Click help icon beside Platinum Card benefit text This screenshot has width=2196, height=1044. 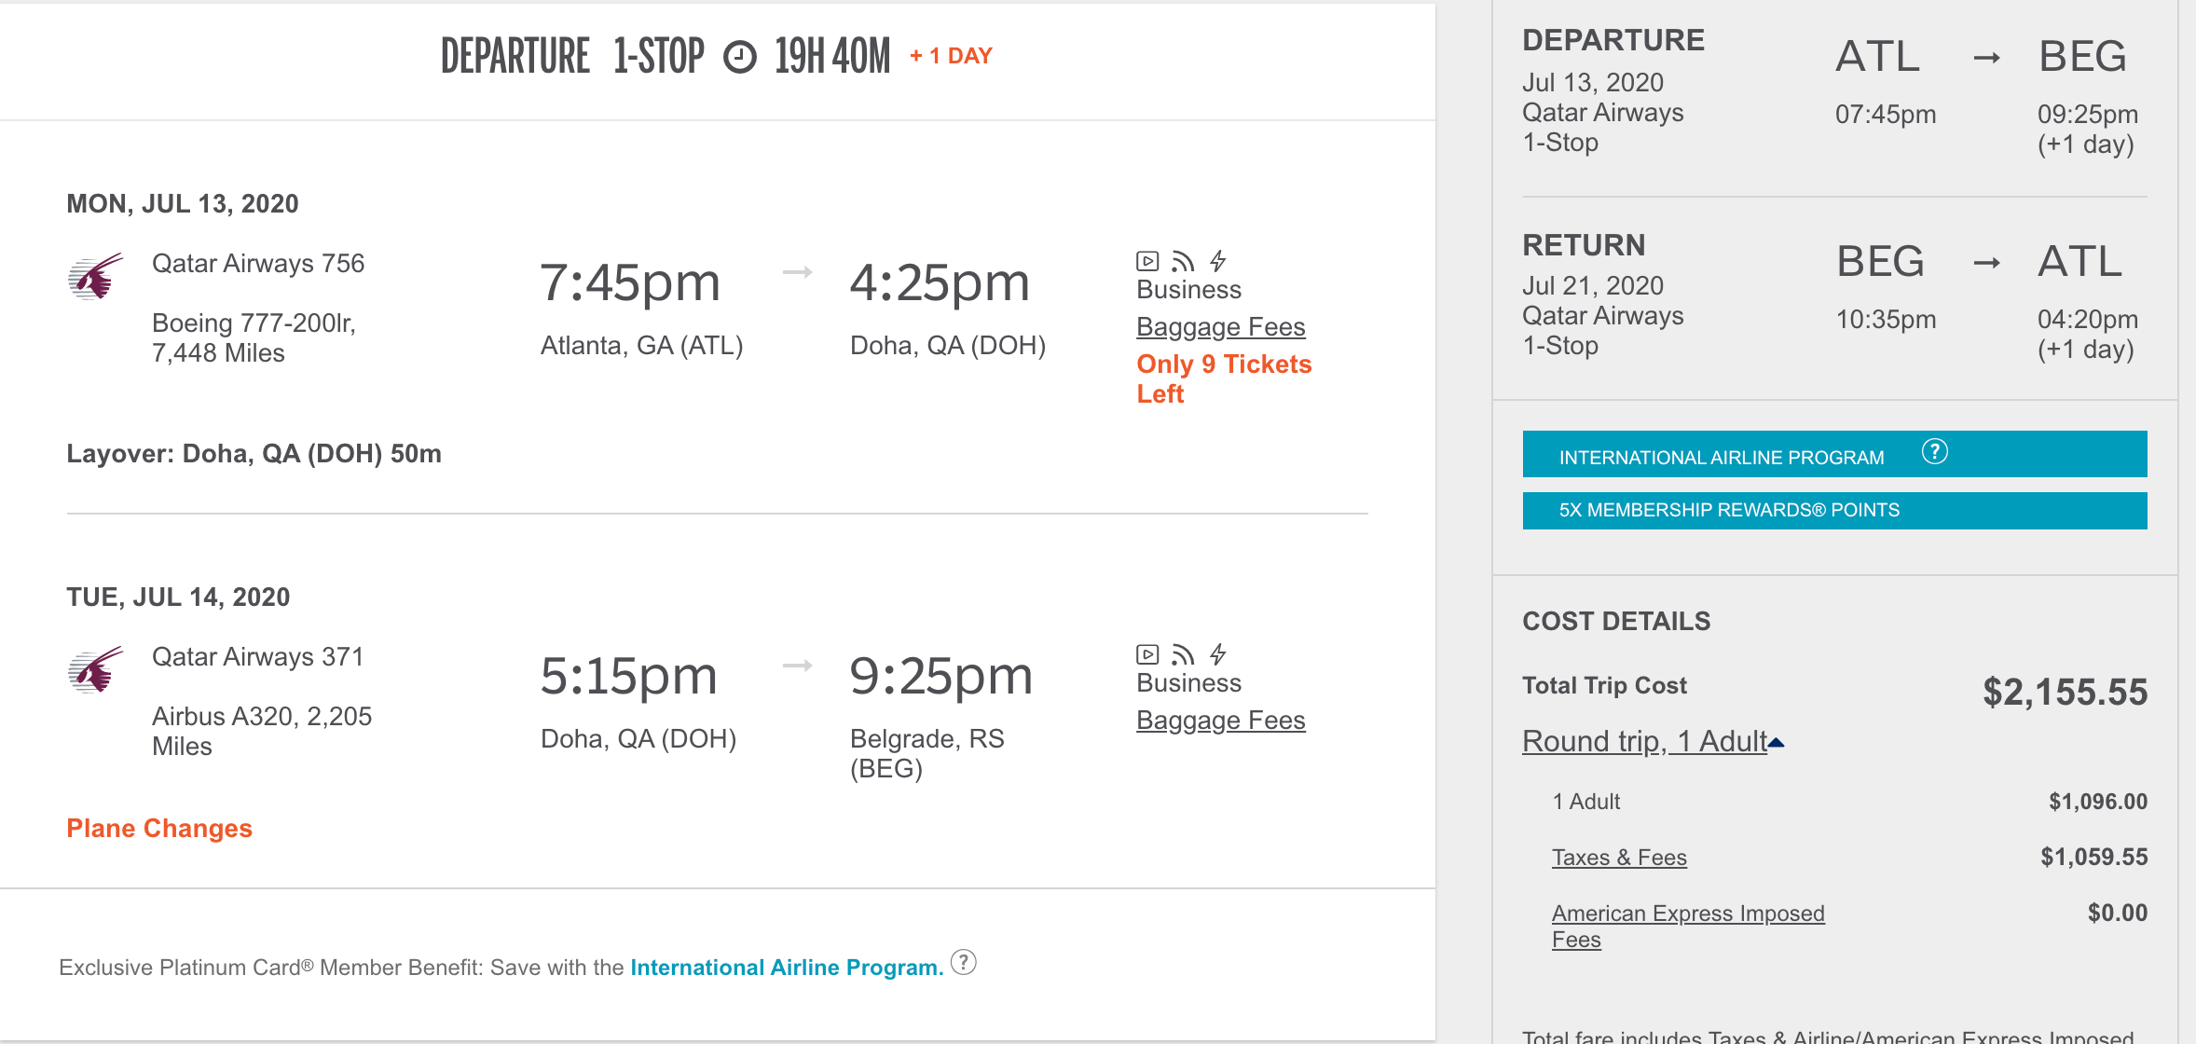coord(964,962)
